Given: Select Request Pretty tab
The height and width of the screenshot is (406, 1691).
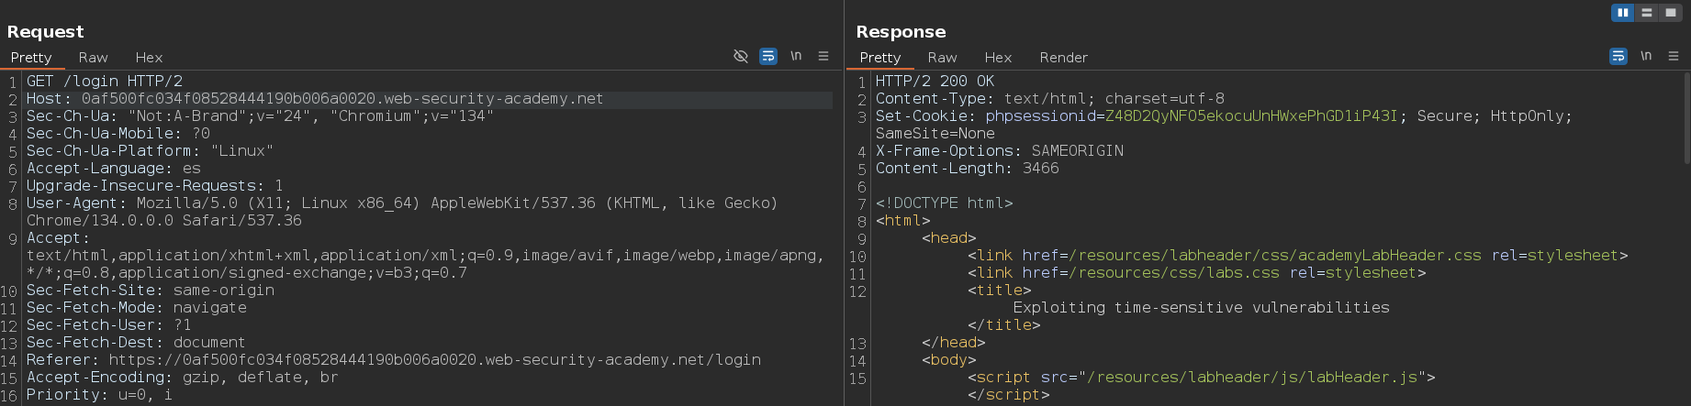Looking at the screenshot, I should pyautogui.click(x=31, y=58).
